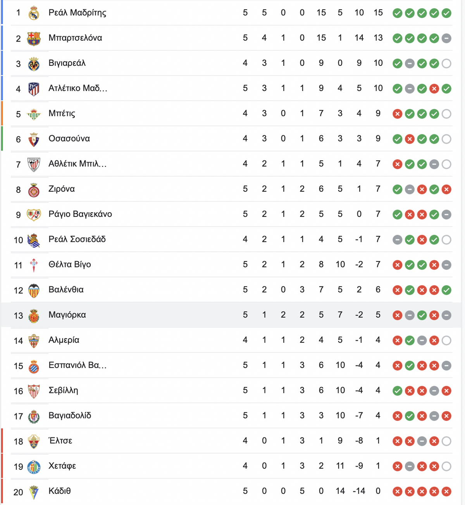
Task: Open the Οσασούνα team link
Action: coord(69,139)
